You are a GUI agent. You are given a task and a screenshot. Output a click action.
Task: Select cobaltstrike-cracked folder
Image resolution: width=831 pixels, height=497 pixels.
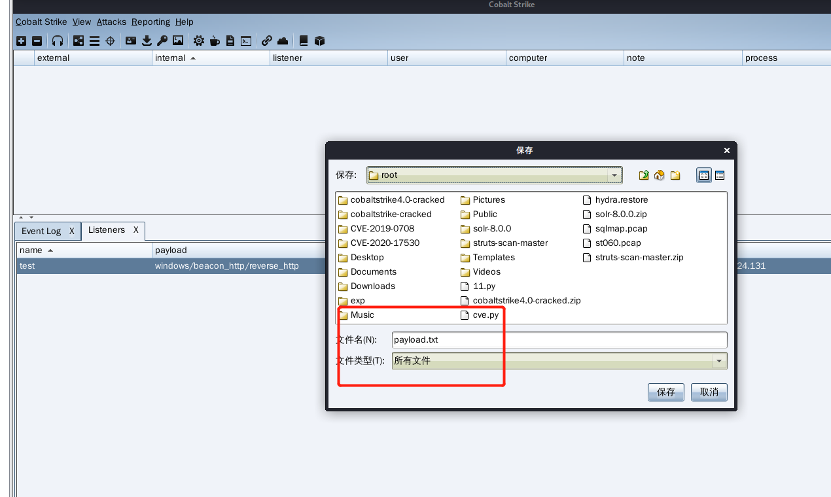coord(385,214)
